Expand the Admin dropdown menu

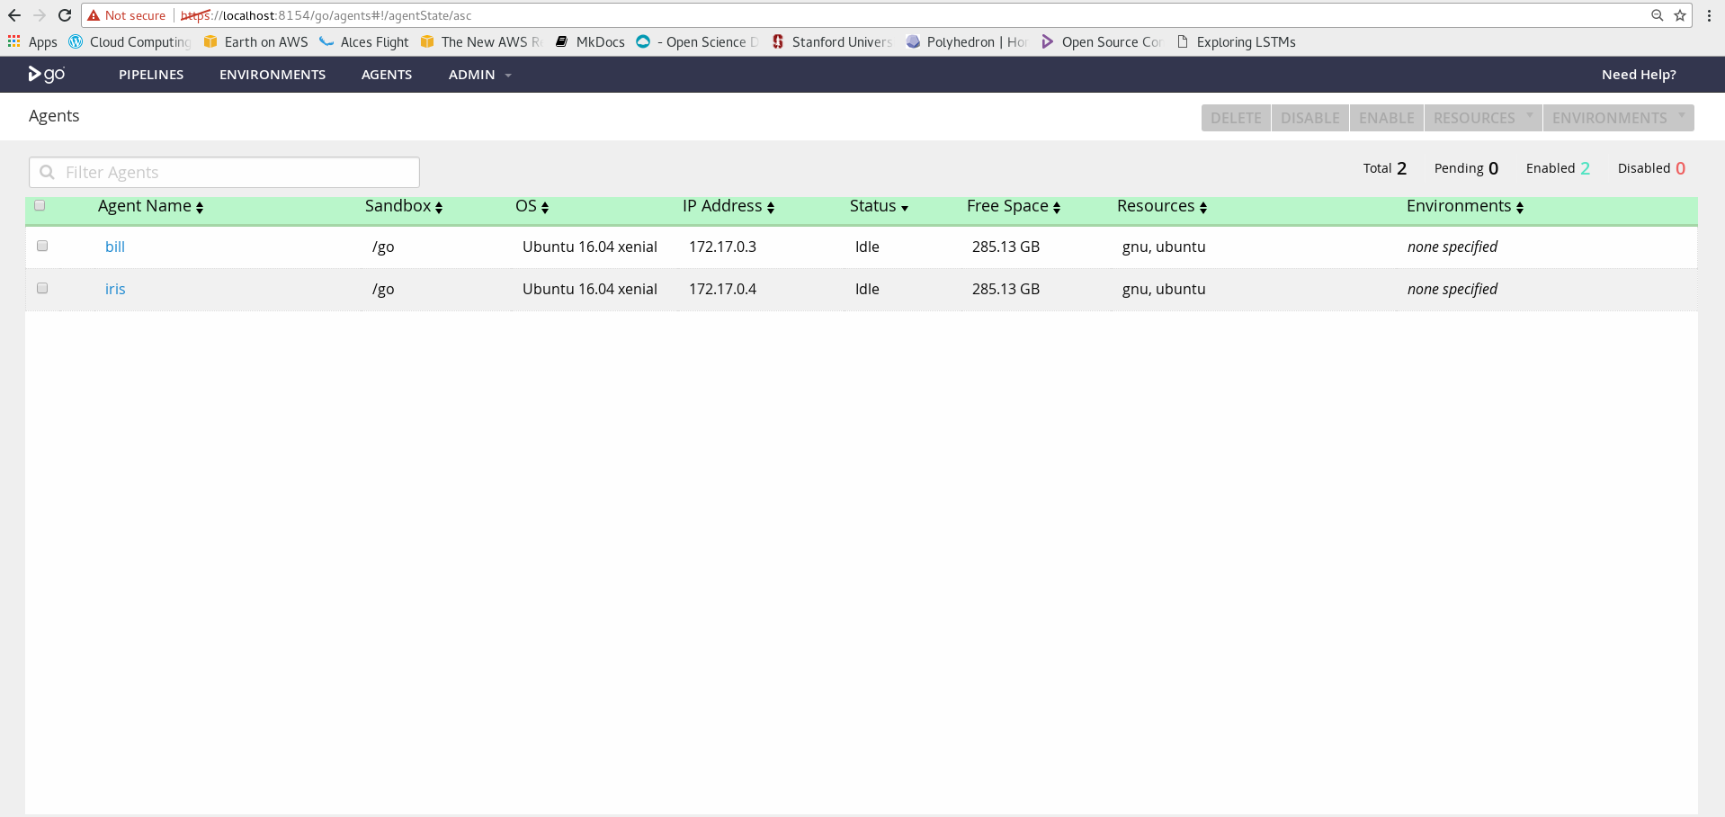[x=479, y=75]
